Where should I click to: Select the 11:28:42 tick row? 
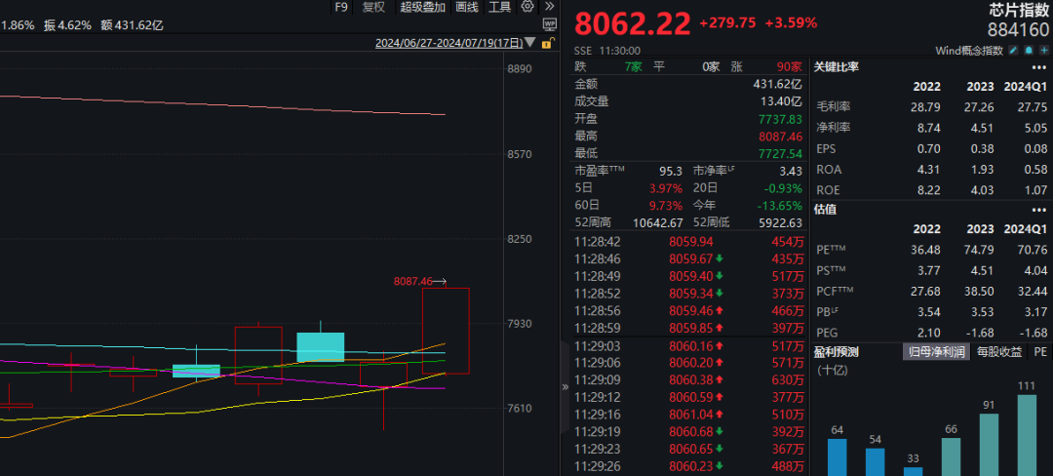[x=688, y=242]
